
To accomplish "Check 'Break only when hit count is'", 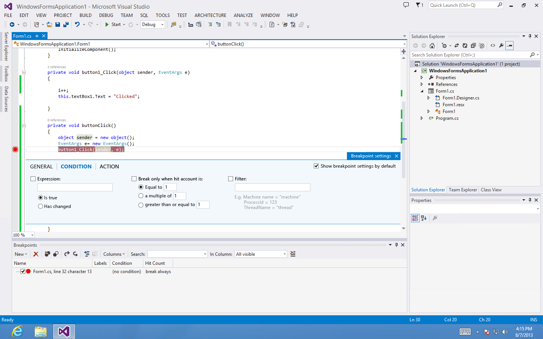I will [134, 179].
